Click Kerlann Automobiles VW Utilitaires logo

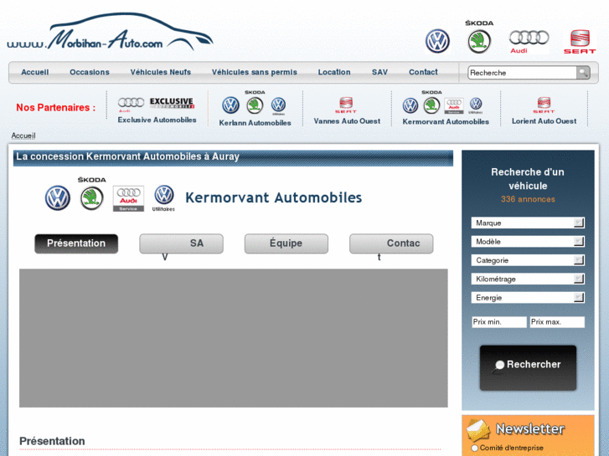[x=278, y=106]
